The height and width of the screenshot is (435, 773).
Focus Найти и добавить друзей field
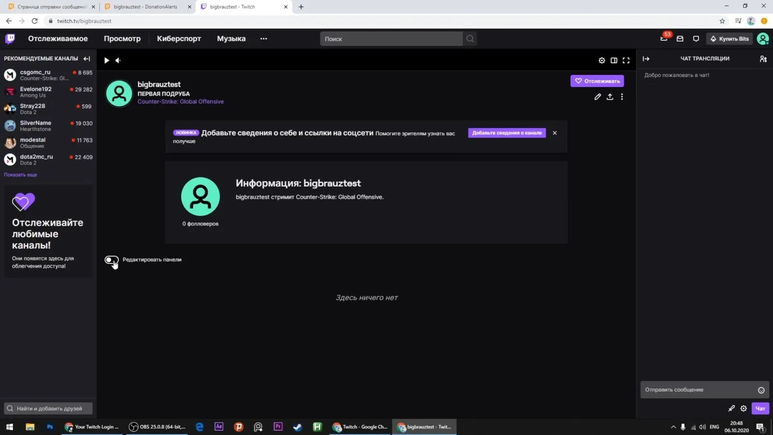click(x=48, y=408)
